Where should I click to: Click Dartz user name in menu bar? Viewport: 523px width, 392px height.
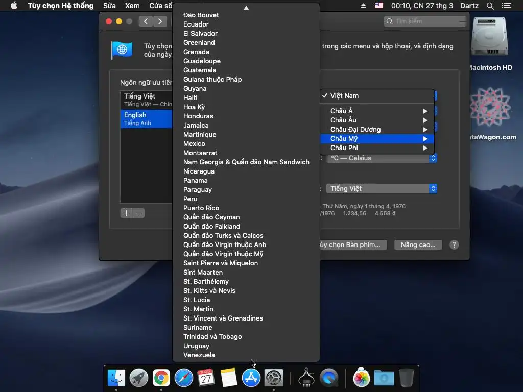(469, 6)
